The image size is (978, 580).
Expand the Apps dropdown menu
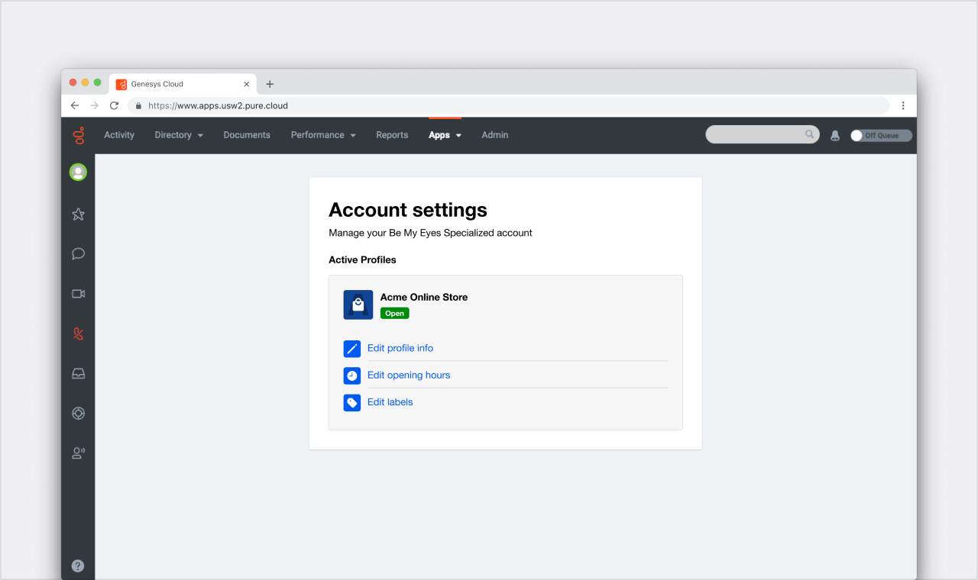(x=445, y=135)
